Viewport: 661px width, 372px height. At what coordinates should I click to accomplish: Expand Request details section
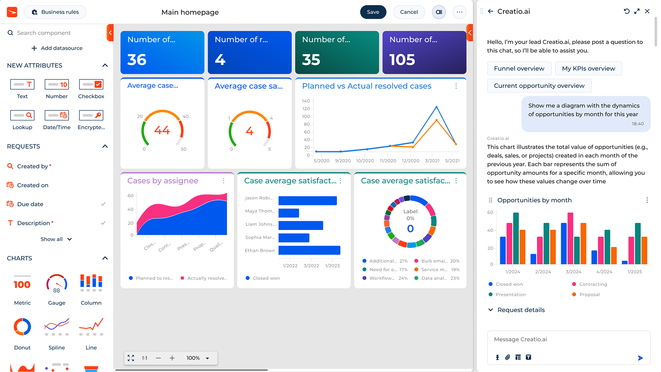pos(491,310)
